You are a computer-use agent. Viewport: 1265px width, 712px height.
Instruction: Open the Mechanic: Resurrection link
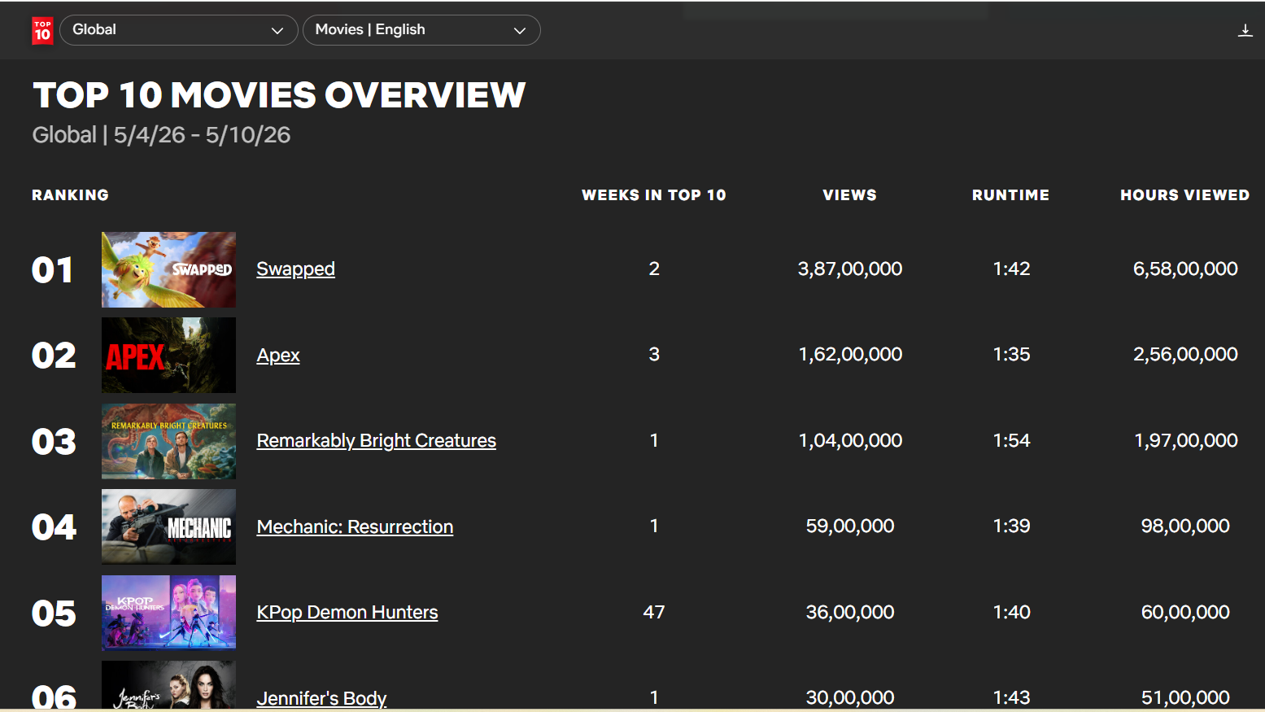click(355, 527)
